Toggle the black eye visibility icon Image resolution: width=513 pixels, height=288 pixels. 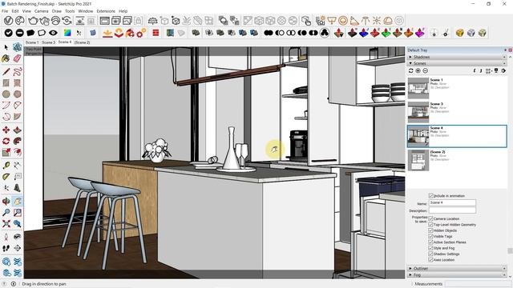53,33
